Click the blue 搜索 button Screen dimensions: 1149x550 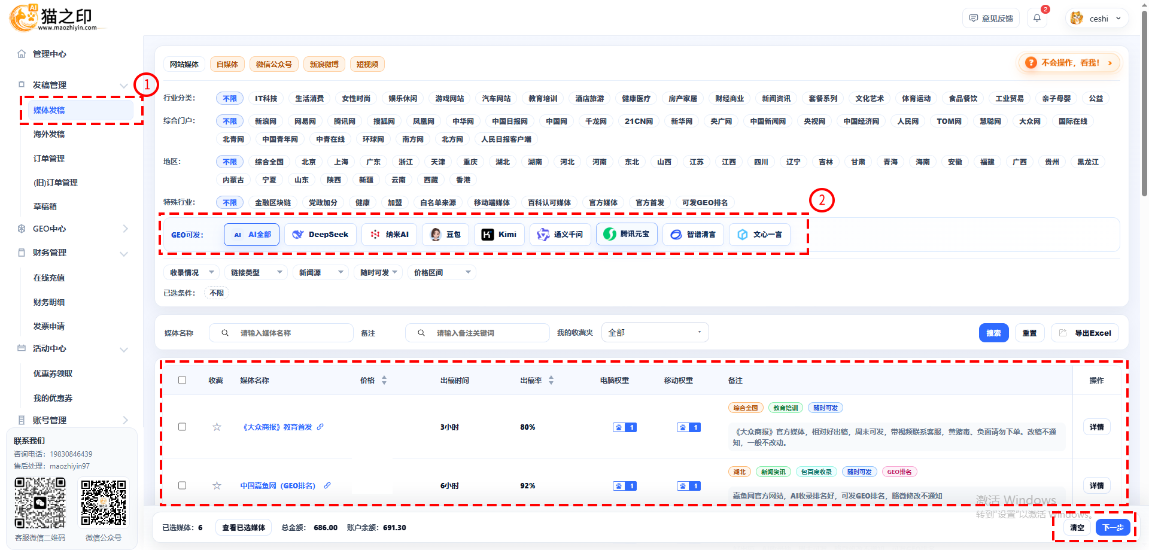coord(994,333)
